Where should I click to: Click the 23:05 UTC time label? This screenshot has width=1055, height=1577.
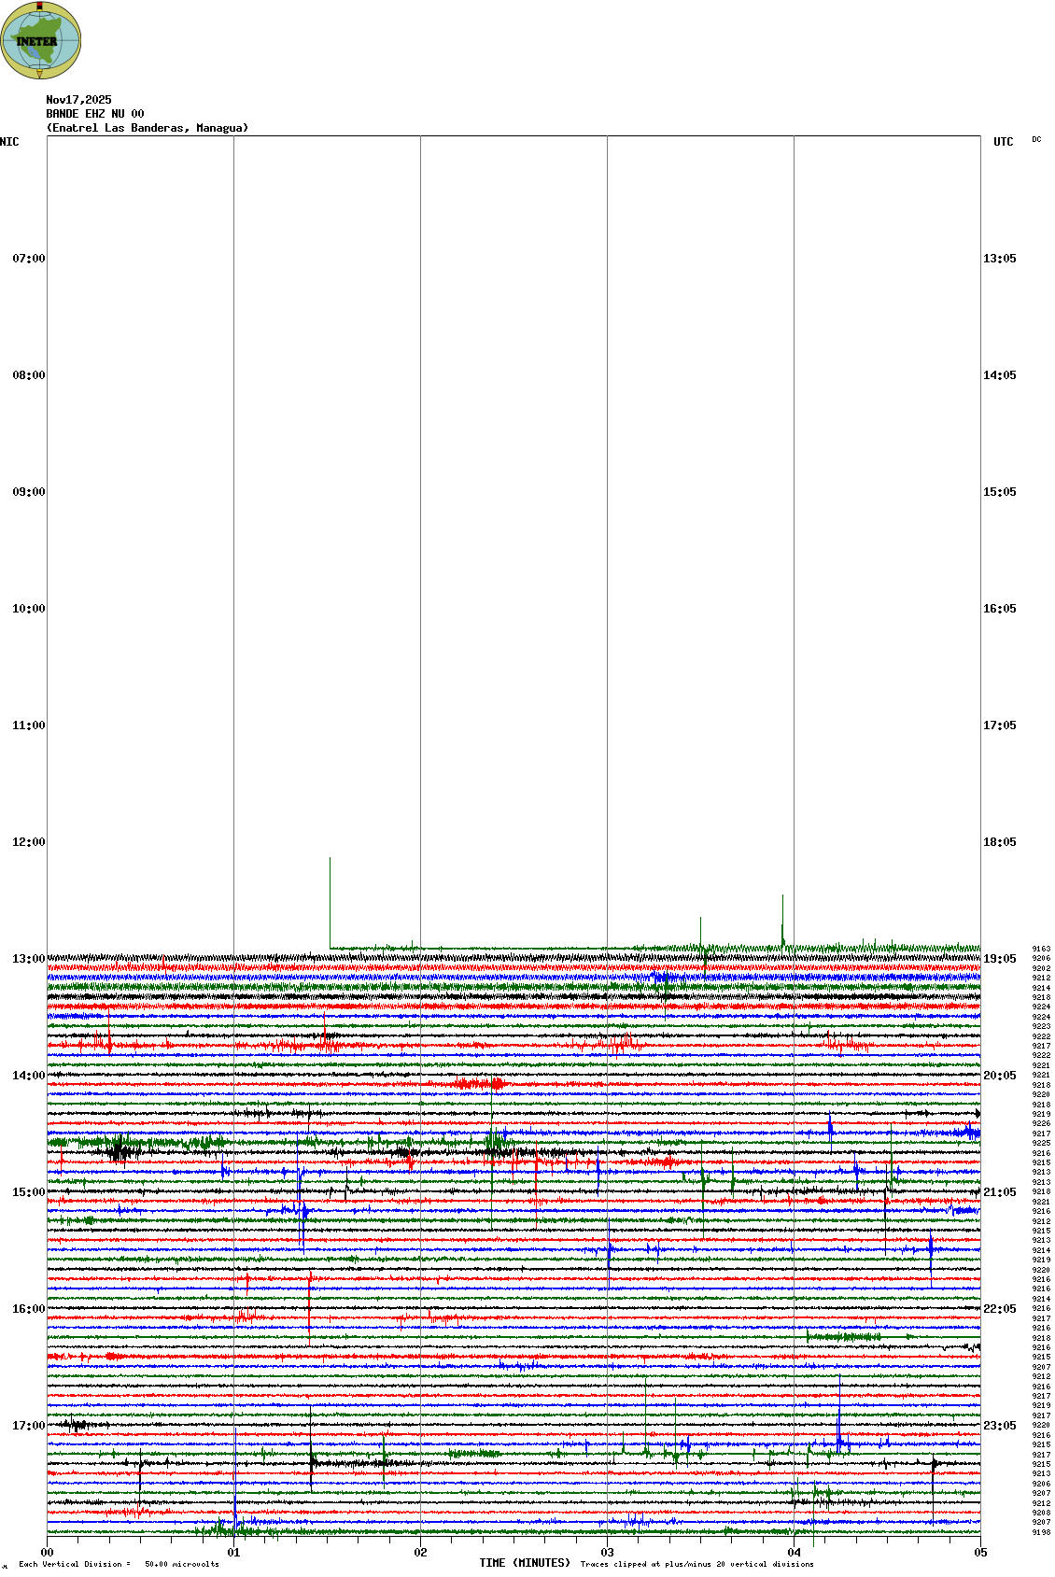pos(999,1426)
